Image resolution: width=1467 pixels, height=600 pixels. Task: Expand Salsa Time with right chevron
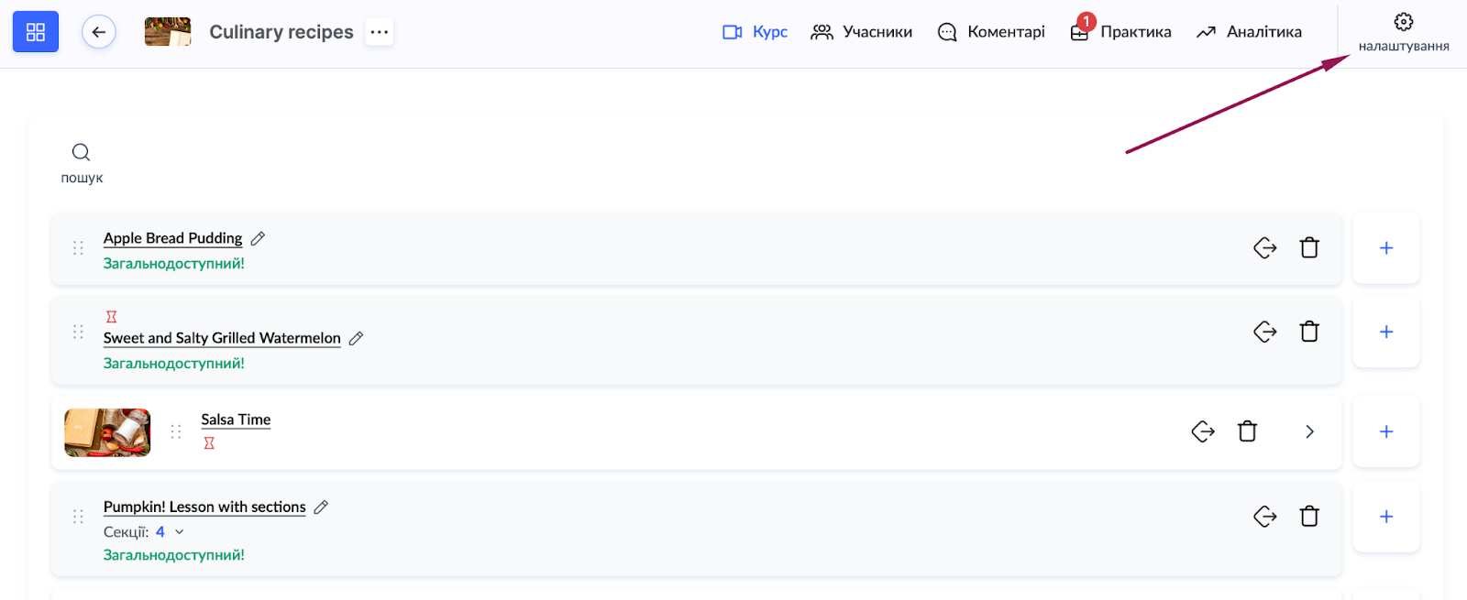point(1309,431)
